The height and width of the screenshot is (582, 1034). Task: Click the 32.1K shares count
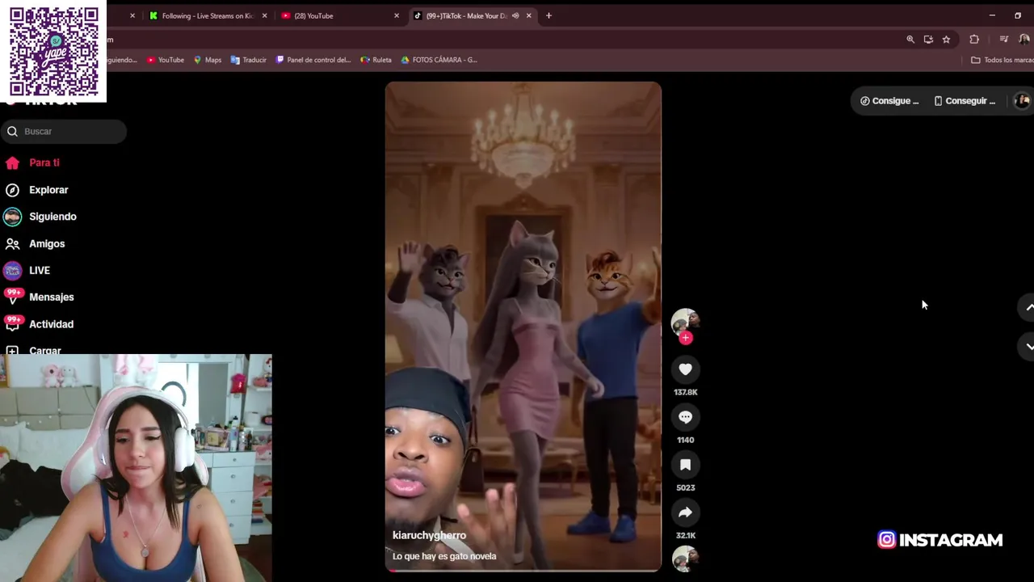(686, 535)
